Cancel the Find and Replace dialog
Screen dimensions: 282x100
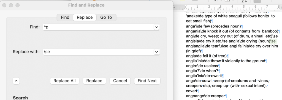(120, 81)
